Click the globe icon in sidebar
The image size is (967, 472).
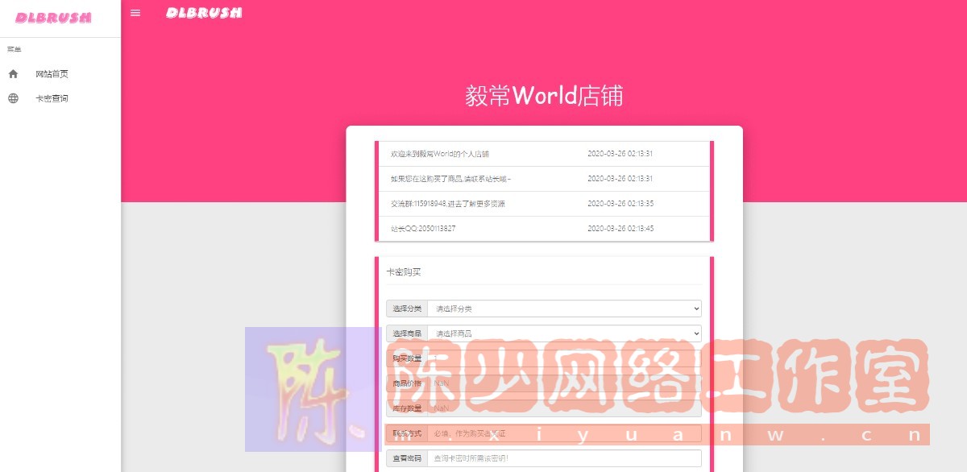tap(13, 98)
